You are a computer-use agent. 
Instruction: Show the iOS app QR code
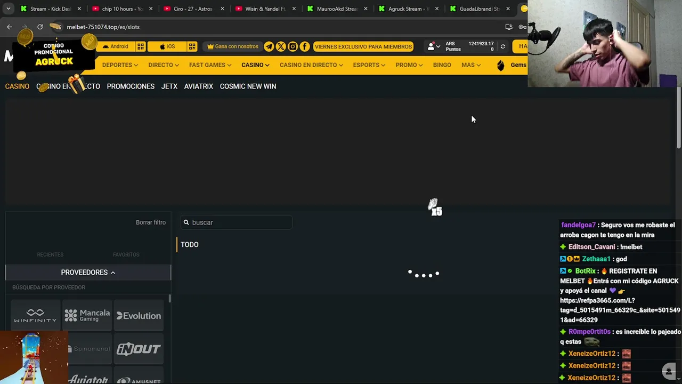click(x=192, y=46)
